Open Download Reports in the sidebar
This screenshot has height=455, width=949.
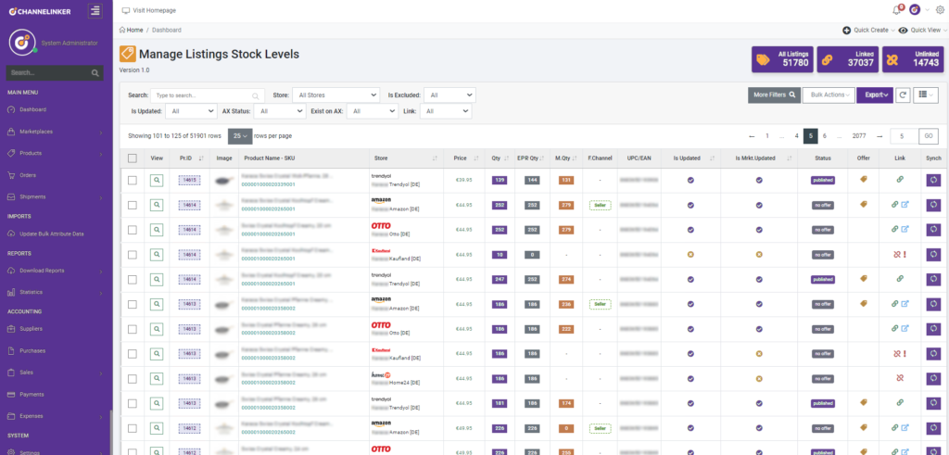(x=42, y=271)
